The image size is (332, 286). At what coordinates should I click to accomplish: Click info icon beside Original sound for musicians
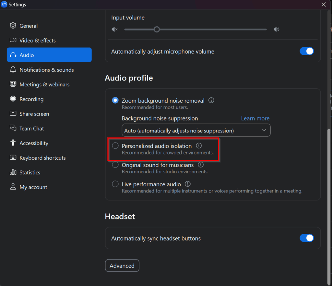pyautogui.click(x=201, y=165)
